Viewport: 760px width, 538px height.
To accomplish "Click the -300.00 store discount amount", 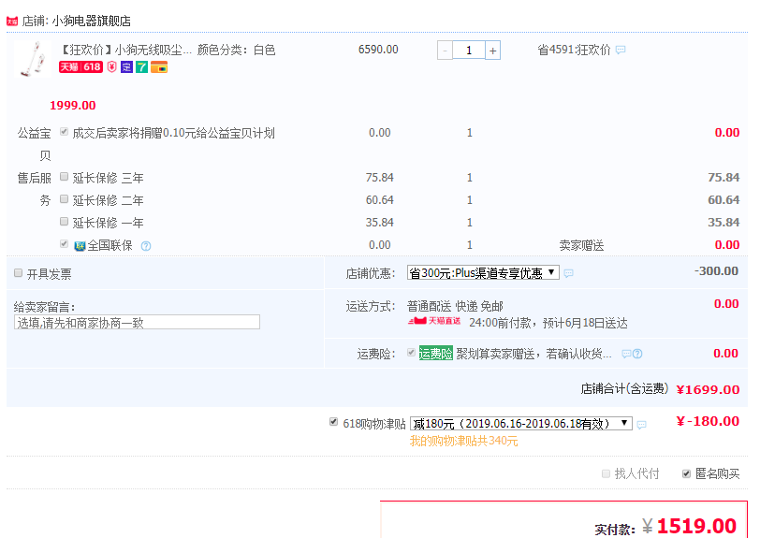I will coord(716,271).
